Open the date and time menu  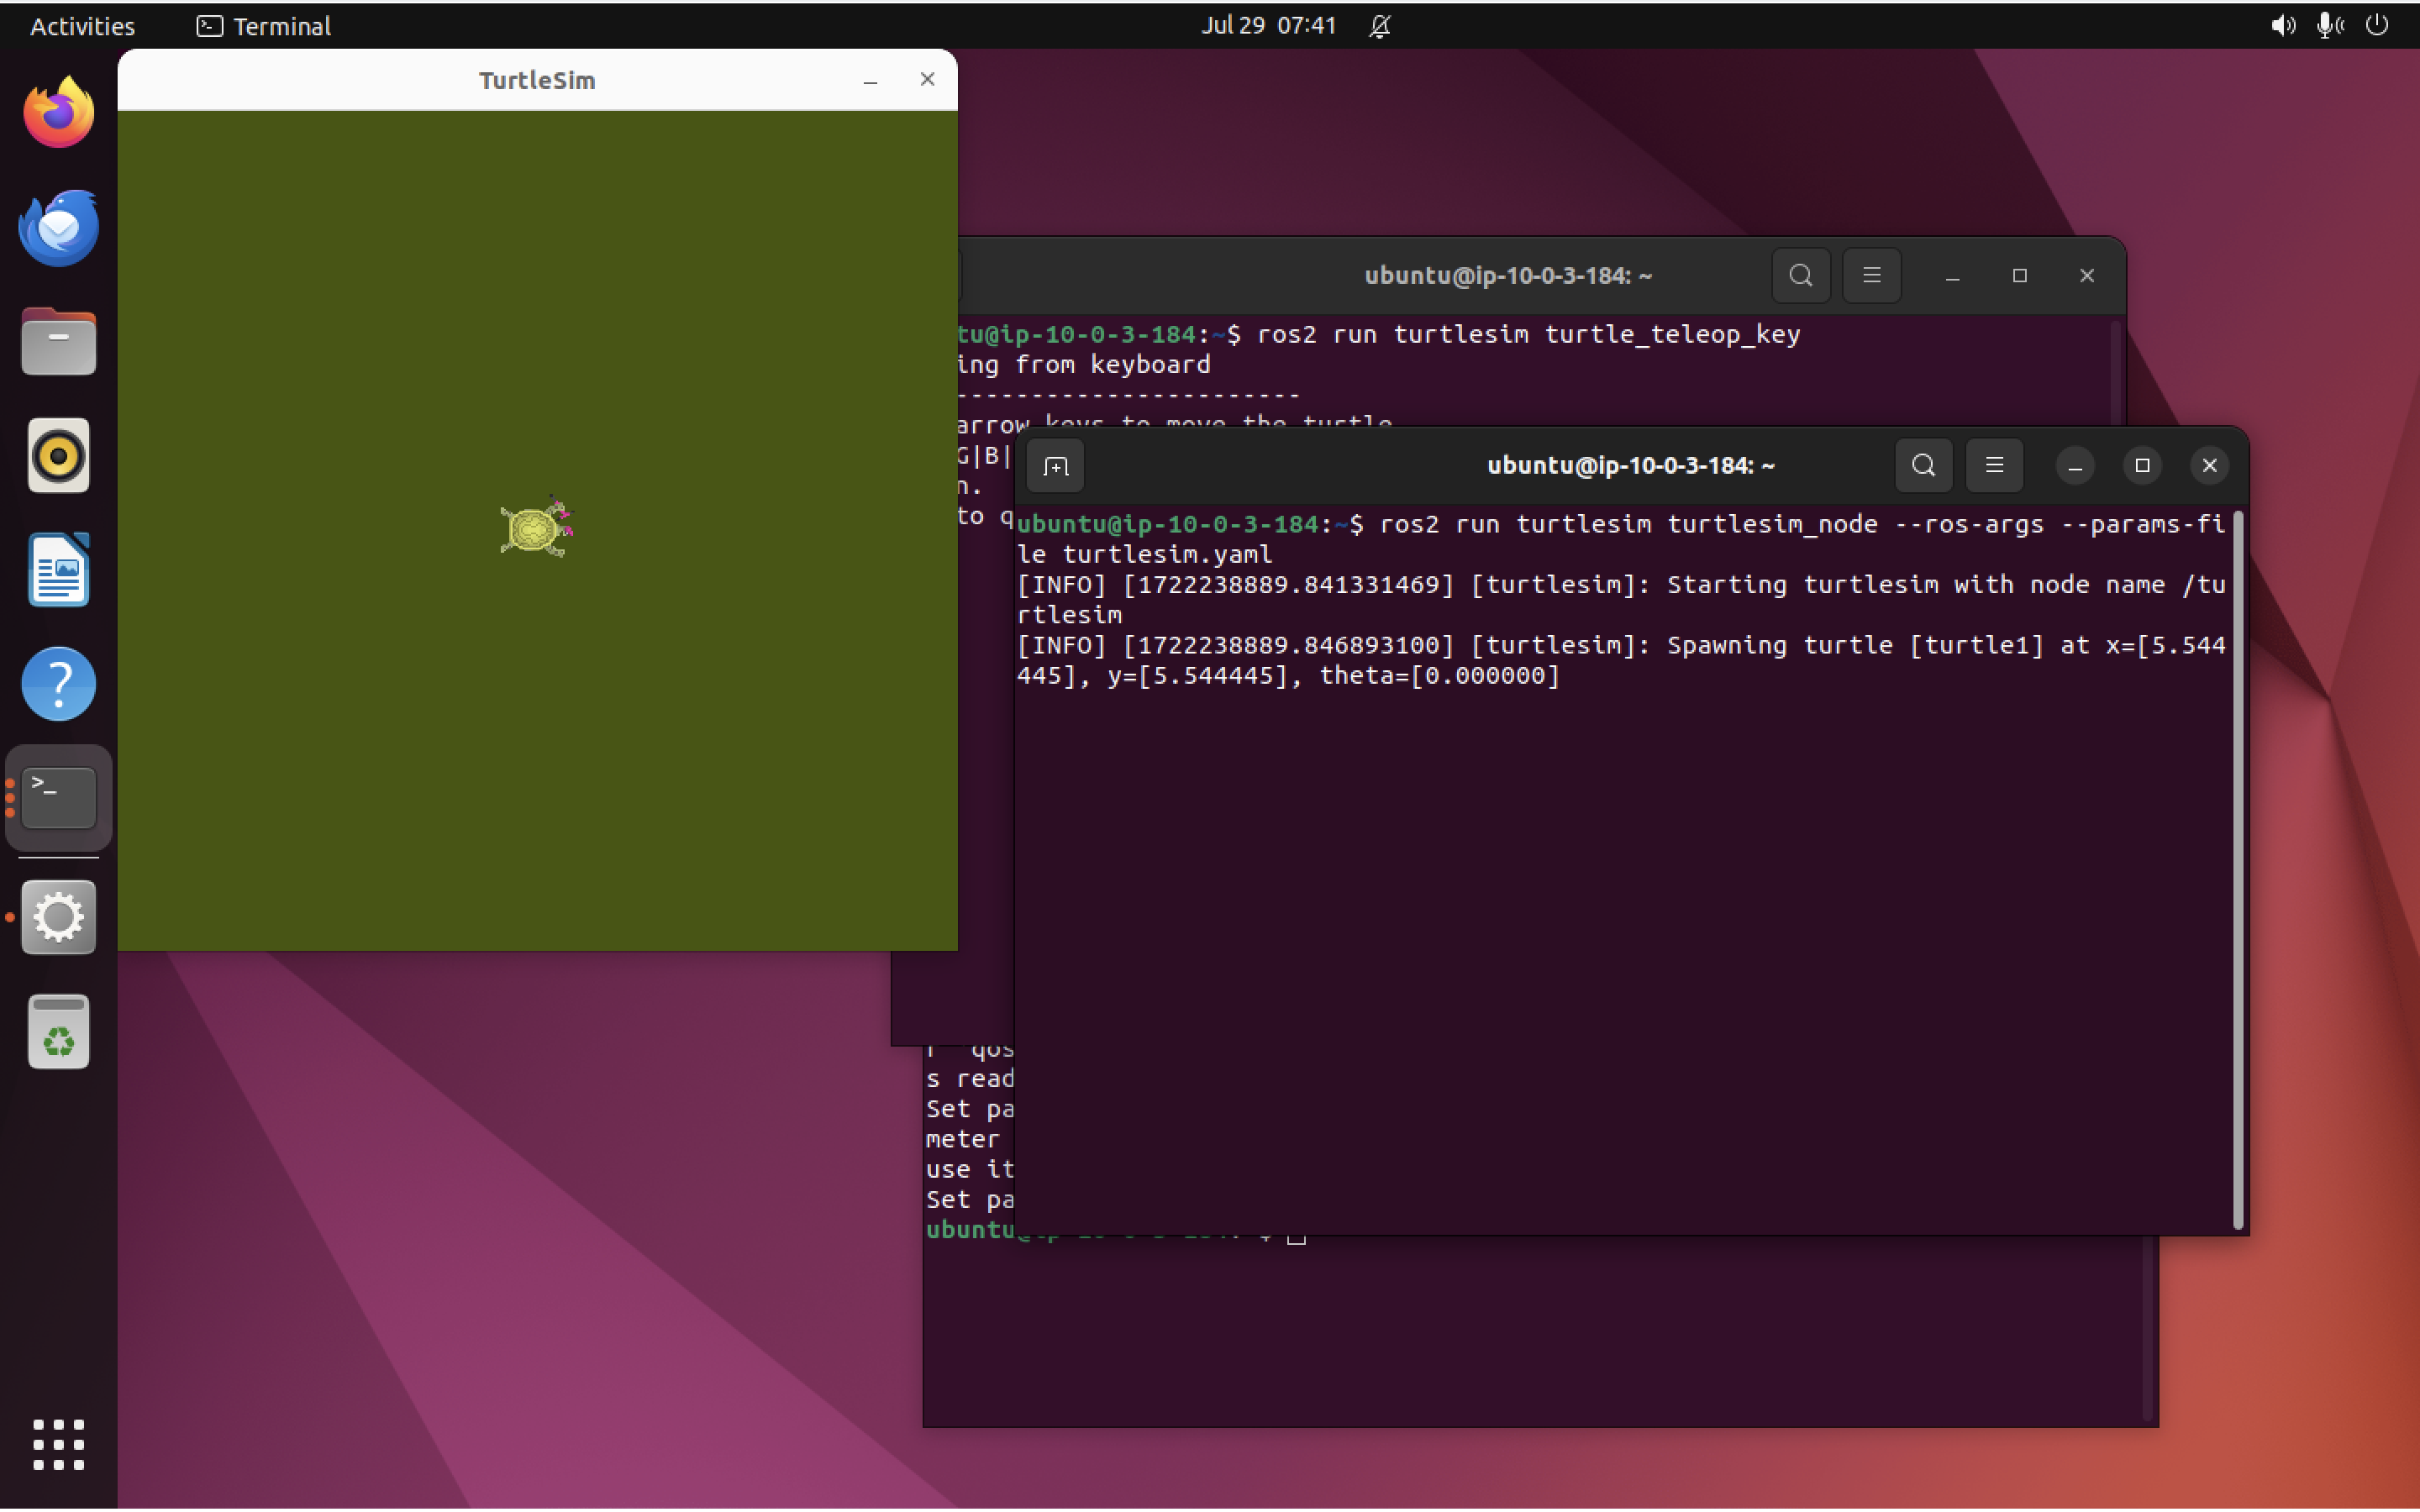(1268, 25)
